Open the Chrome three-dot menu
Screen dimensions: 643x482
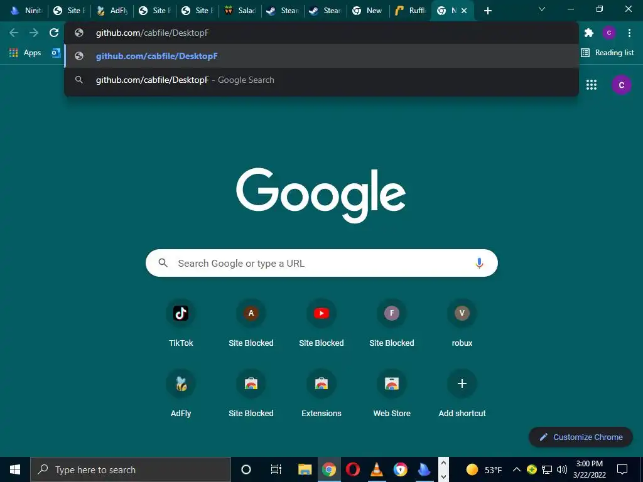point(629,33)
